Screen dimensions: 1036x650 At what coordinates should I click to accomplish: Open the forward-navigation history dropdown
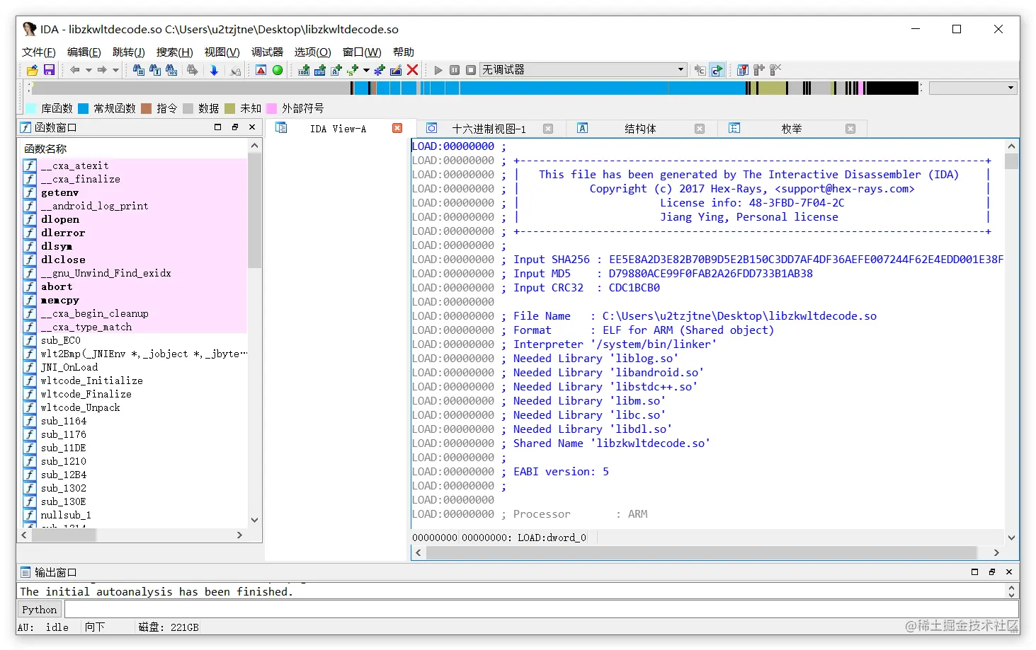click(115, 70)
